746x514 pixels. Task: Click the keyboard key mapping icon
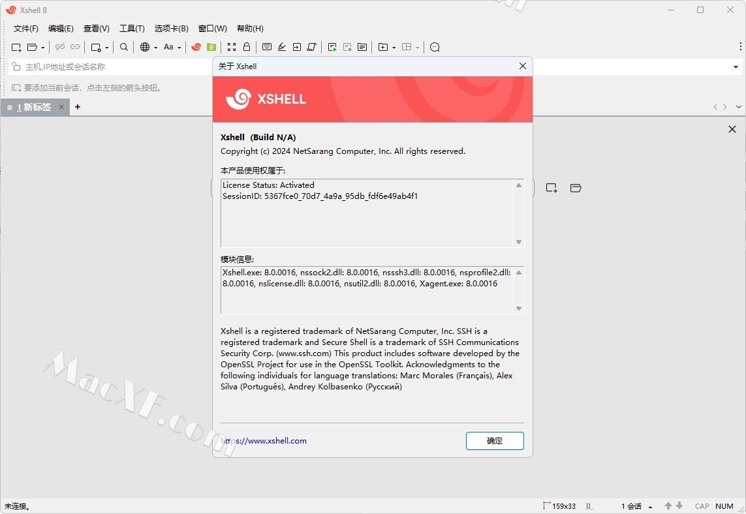(267, 47)
